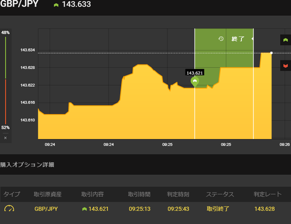Click the タイプ column header

(12, 194)
